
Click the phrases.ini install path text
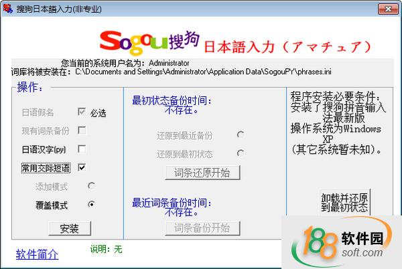[203, 72]
